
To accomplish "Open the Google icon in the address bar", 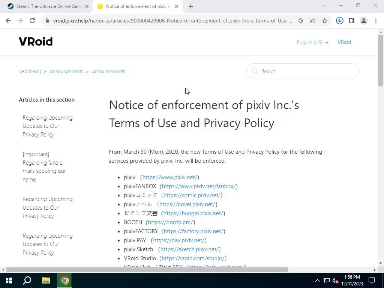I will pyautogui.click(x=301, y=21).
